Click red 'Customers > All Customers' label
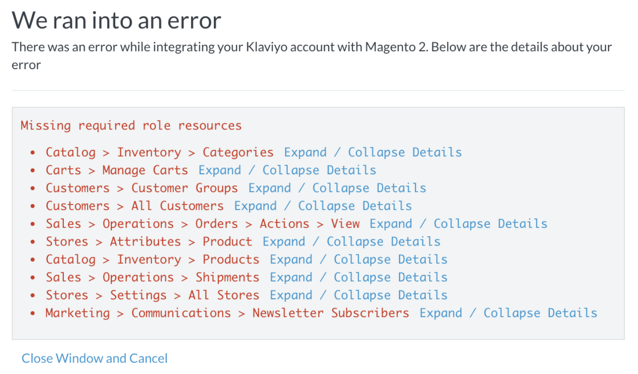 point(135,206)
